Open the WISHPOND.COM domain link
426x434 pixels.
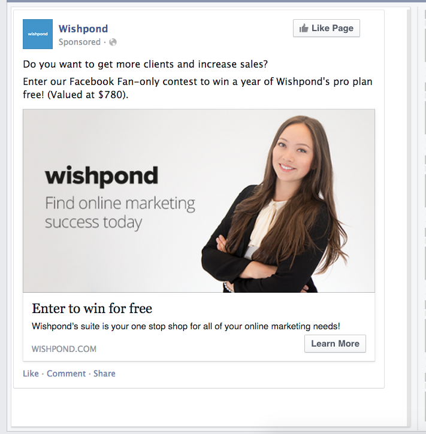[x=64, y=349]
